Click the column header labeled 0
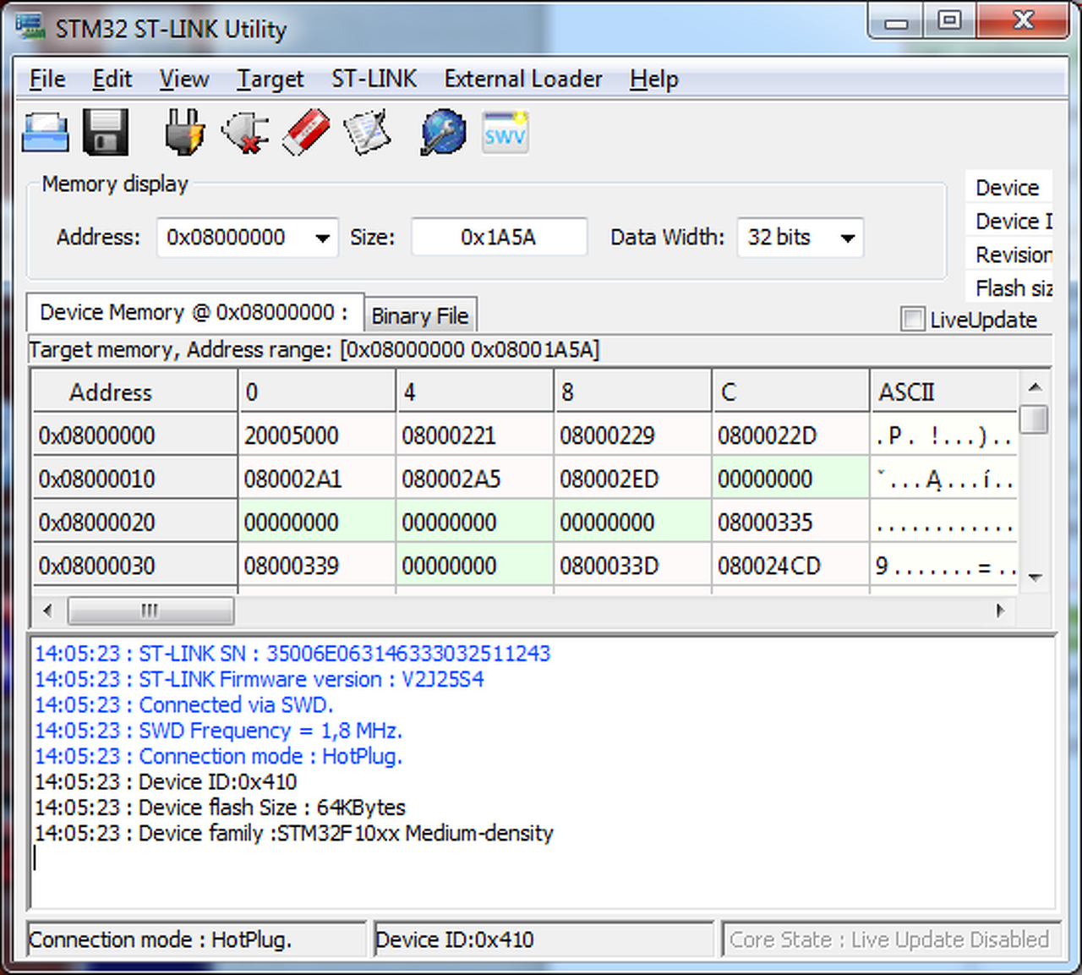Screen dimensions: 1082x975 click(318, 392)
